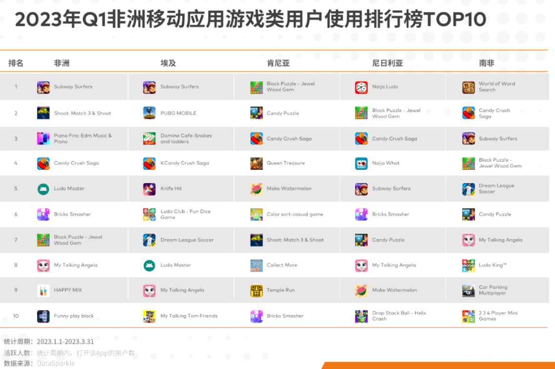Screen dimensions: 555x369
Task: Click the Naija Ludo dice icon
Action: coord(361,87)
